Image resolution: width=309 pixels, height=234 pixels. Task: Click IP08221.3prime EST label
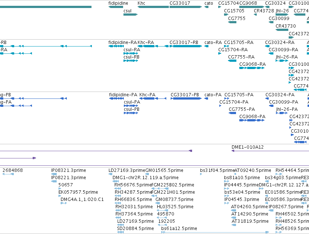pyautogui.click(x=68, y=178)
